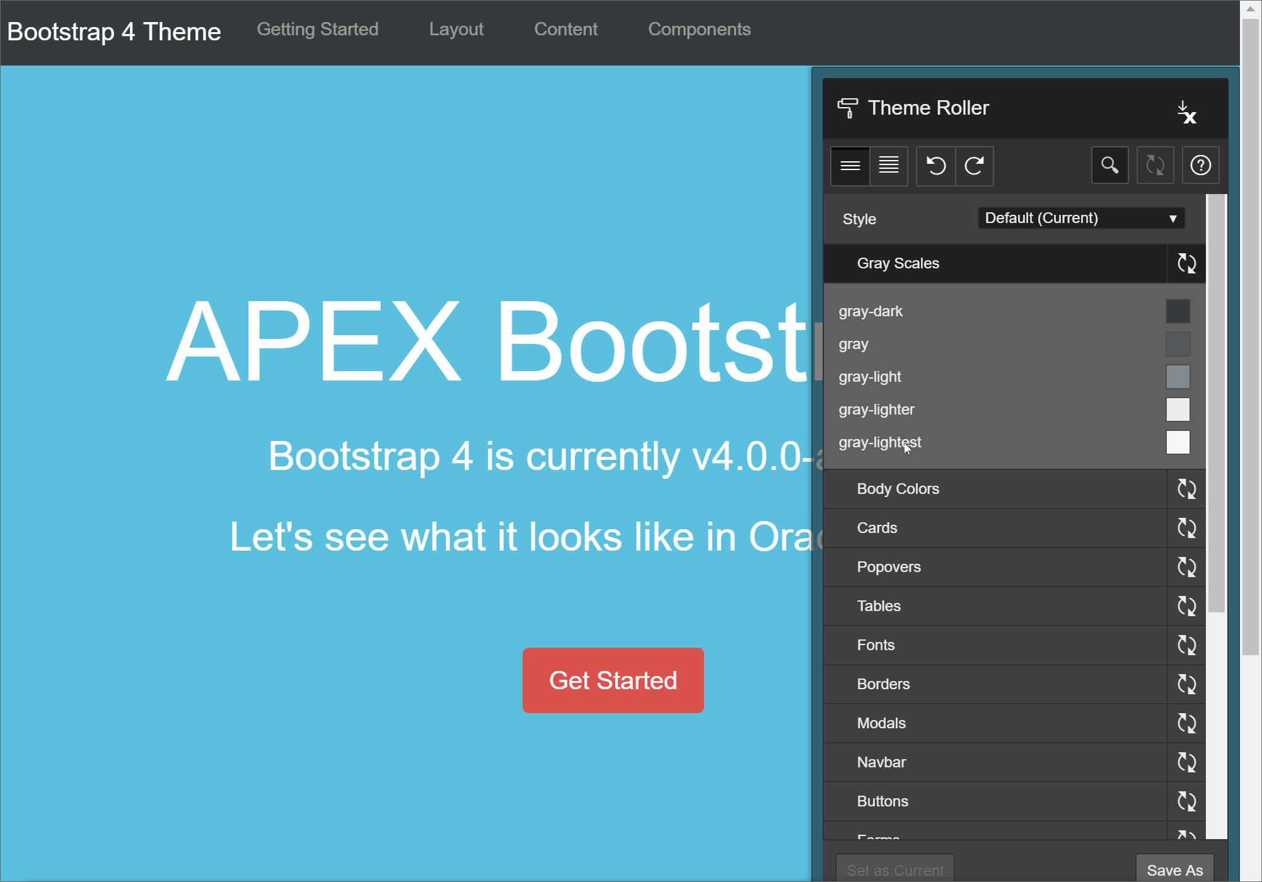Image resolution: width=1262 pixels, height=882 pixels.
Task: Click the Get Started button
Action: (613, 680)
